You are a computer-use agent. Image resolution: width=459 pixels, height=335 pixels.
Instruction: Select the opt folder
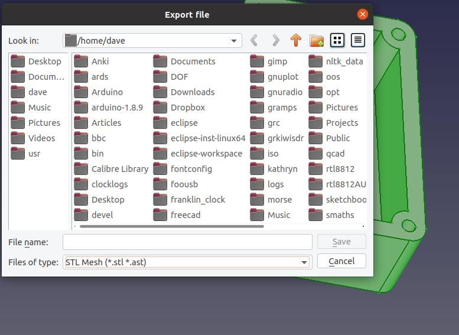(x=324, y=92)
